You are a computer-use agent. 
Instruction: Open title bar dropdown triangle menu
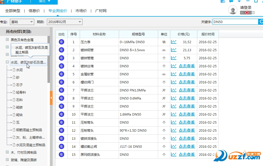(239, 1)
